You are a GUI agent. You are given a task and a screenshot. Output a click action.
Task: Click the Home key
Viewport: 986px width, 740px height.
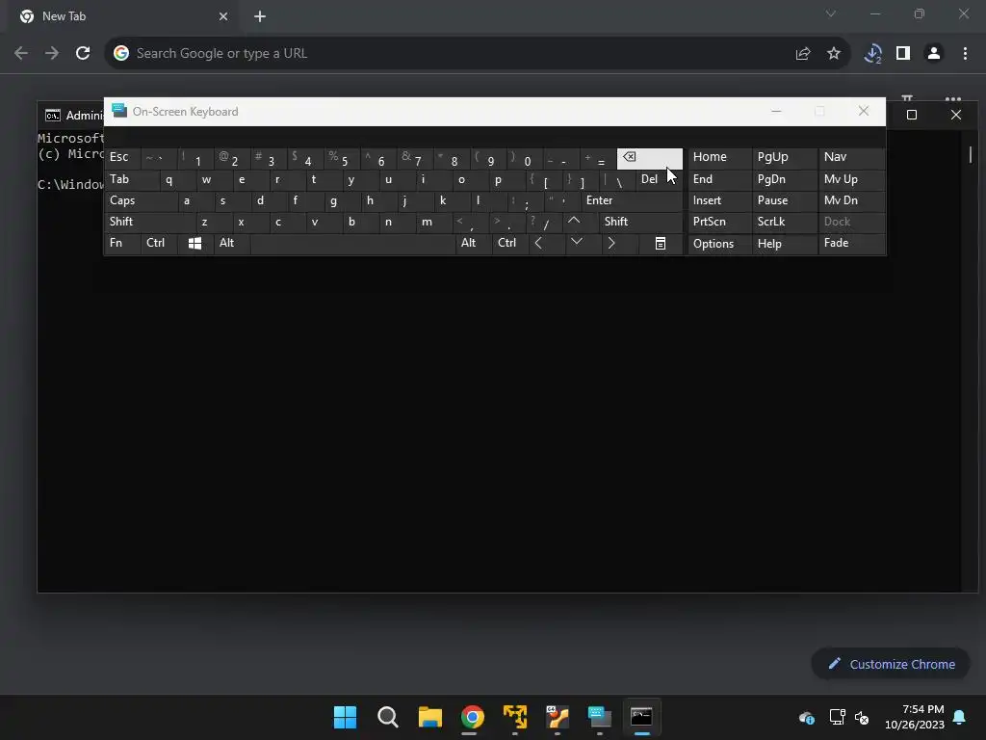[x=720, y=159]
